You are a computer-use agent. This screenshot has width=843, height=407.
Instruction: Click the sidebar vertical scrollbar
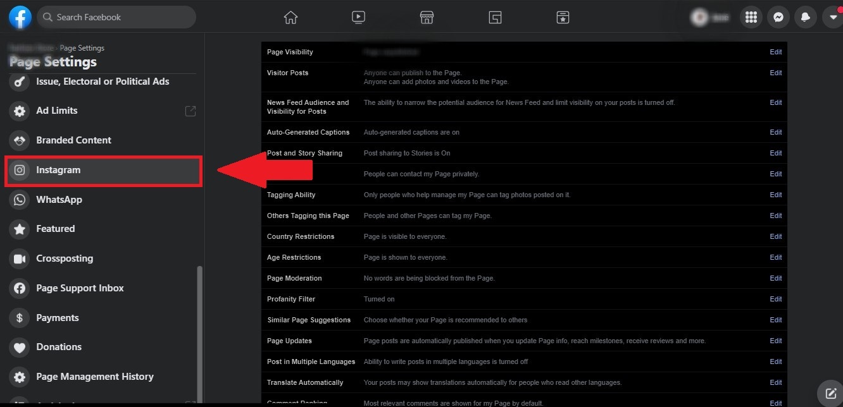[200, 334]
